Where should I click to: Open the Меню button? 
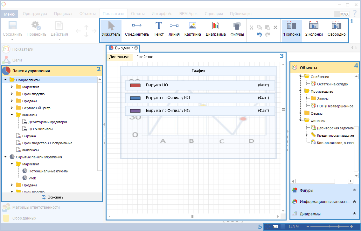tap(9, 14)
